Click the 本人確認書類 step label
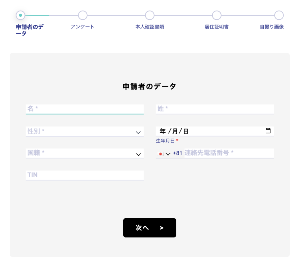300x262 pixels. tap(150, 27)
